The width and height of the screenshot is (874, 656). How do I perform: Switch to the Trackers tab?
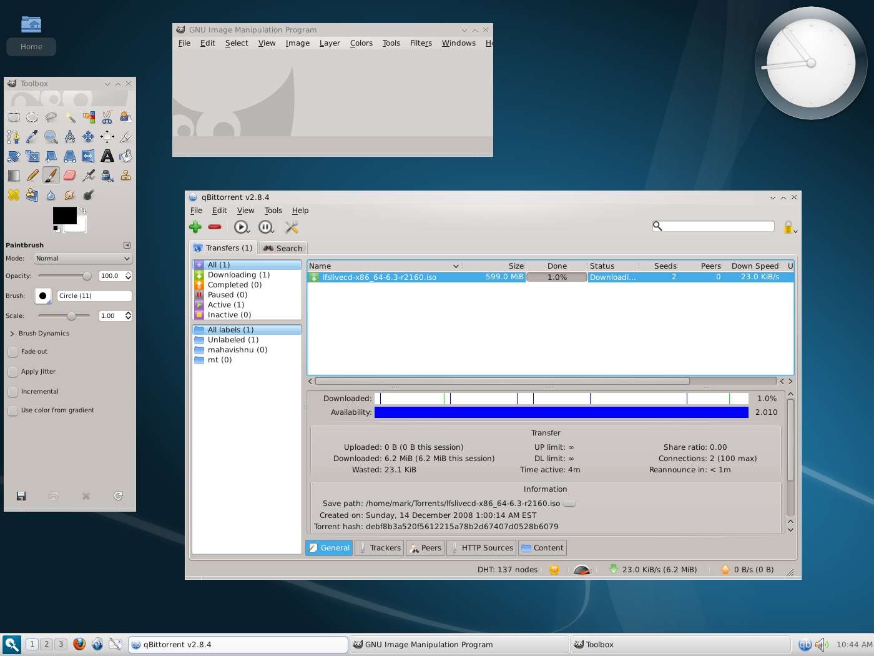[379, 548]
